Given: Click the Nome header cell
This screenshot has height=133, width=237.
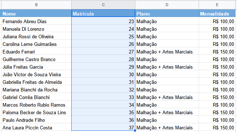Looking at the screenshot, I should click(37, 14).
